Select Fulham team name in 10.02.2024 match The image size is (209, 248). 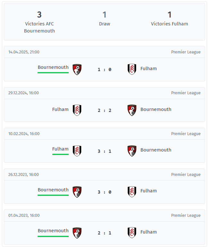tap(60, 149)
